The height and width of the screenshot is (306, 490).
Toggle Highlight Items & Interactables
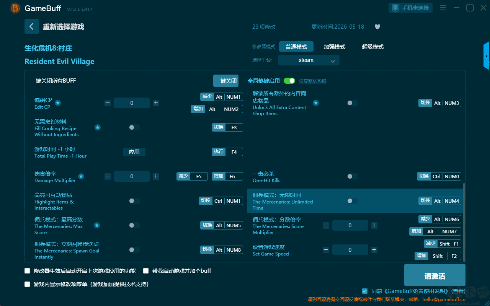point(134,201)
